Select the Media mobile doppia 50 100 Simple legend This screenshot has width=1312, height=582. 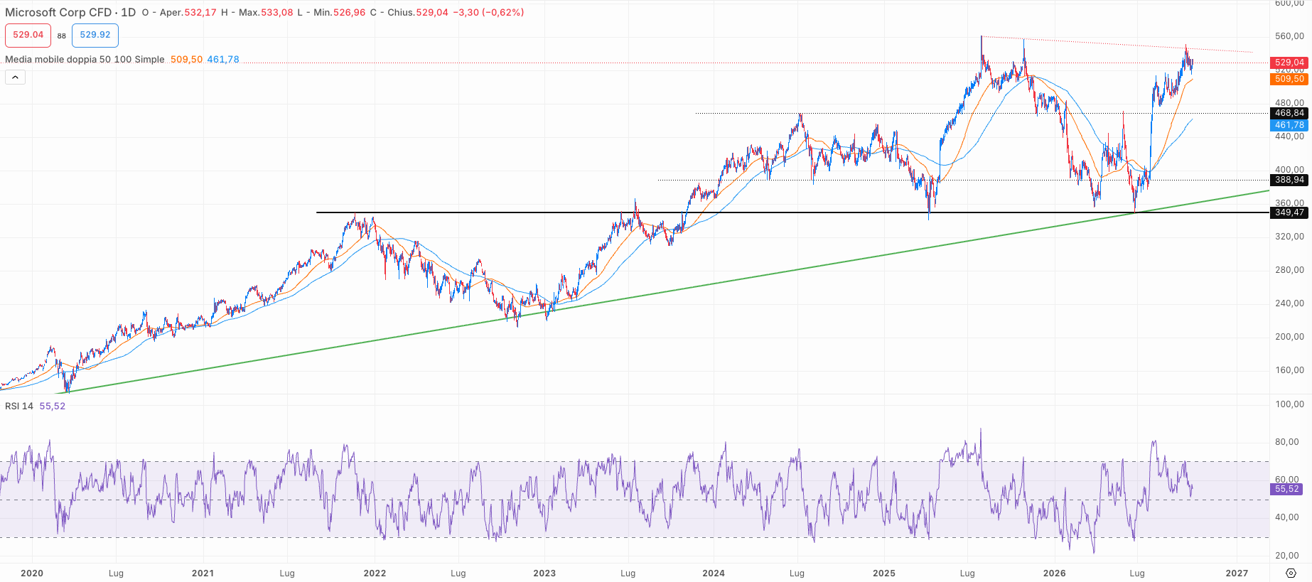[85, 59]
